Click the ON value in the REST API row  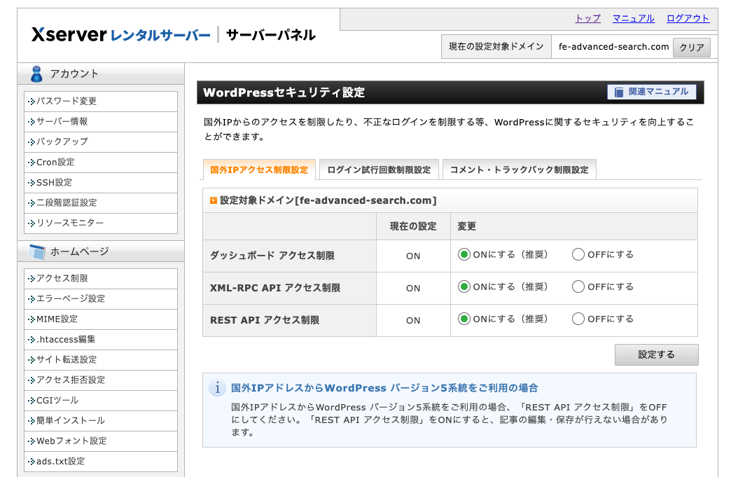point(413,320)
